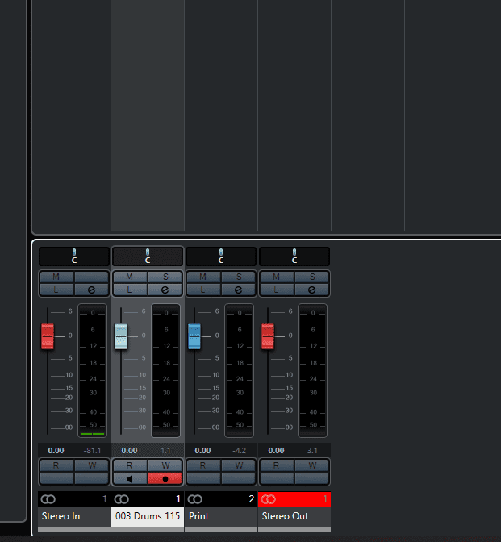The image size is (501, 542).
Task: Open channel settings (e) for Stereo In
Action: (x=92, y=290)
